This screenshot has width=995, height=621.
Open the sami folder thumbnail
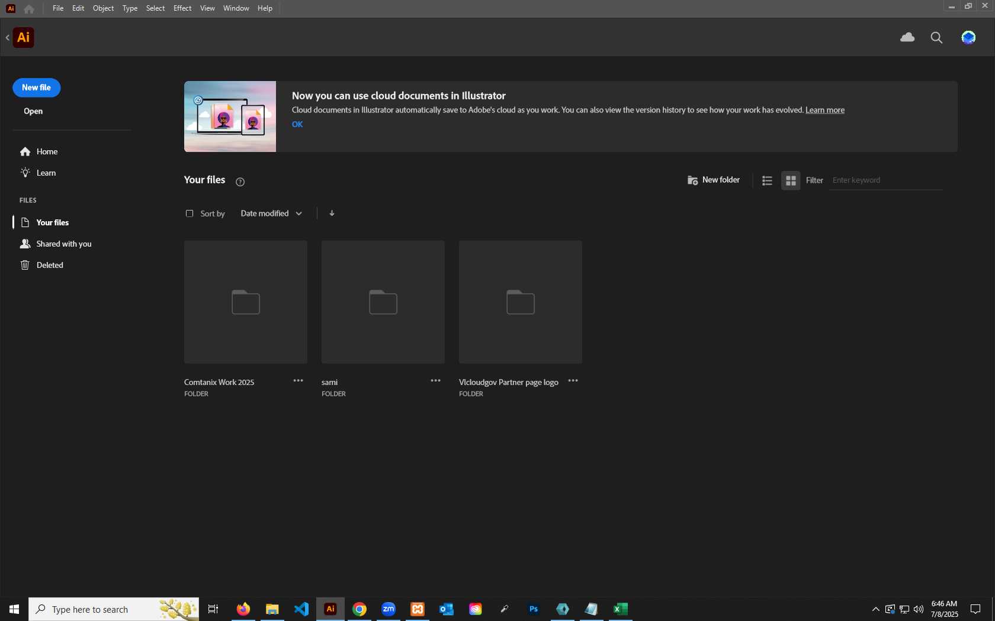(x=383, y=302)
